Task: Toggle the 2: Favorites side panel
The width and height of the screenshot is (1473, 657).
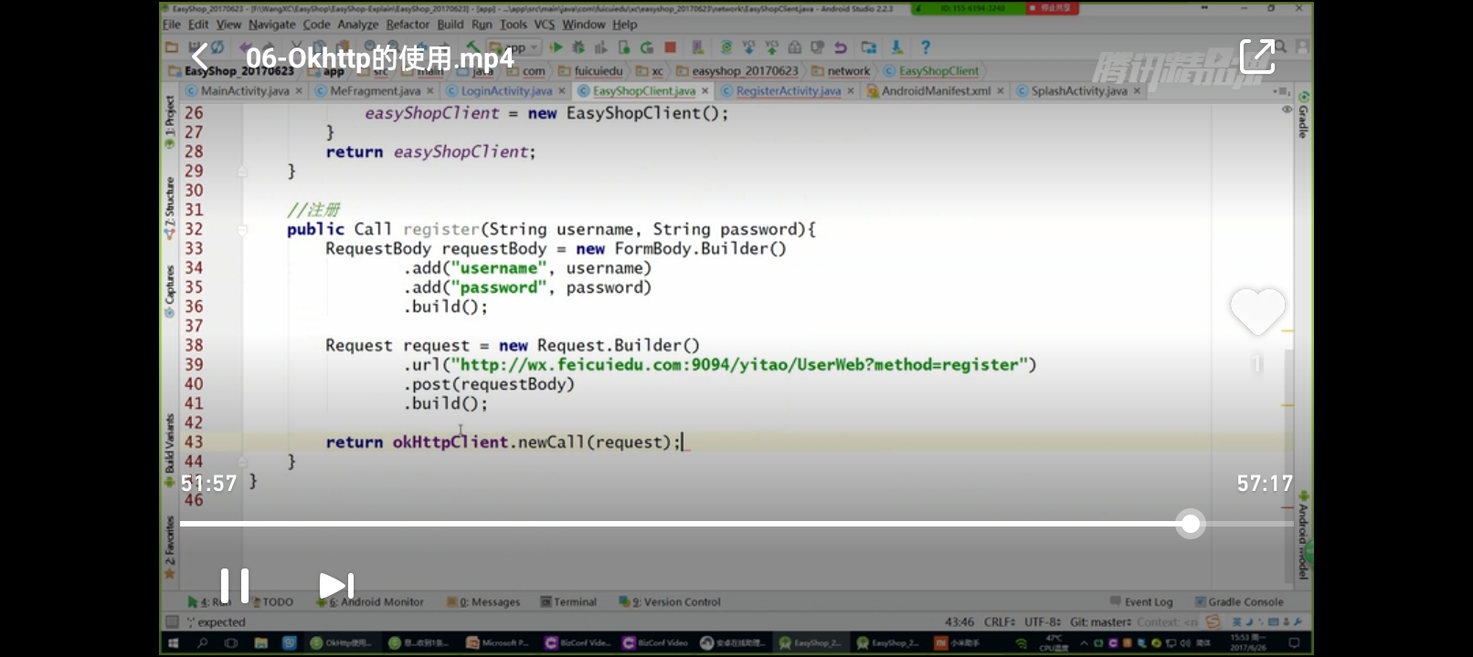Action: coord(170,547)
